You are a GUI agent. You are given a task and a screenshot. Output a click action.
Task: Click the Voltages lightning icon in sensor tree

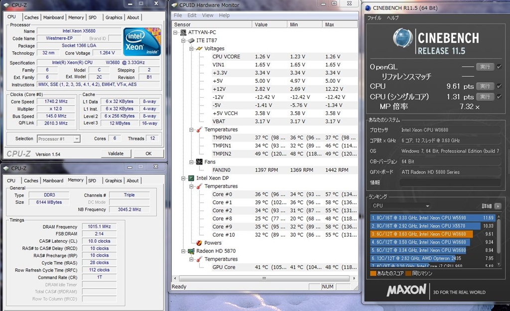click(199, 48)
